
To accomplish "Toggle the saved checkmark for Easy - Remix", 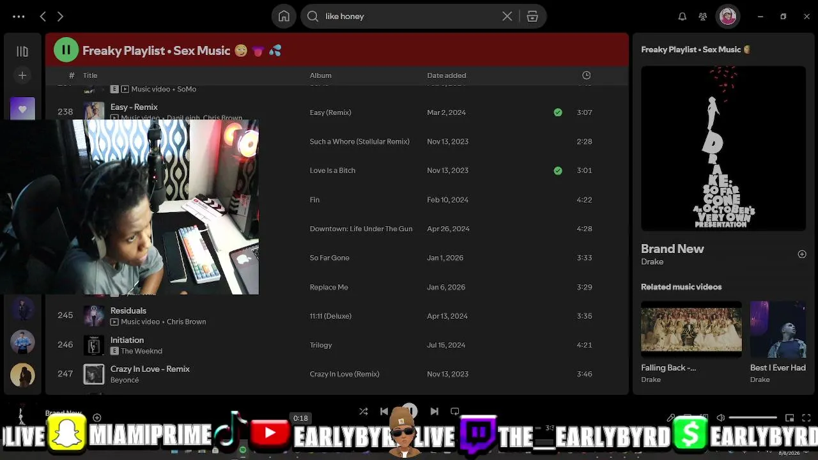I will (x=558, y=112).
